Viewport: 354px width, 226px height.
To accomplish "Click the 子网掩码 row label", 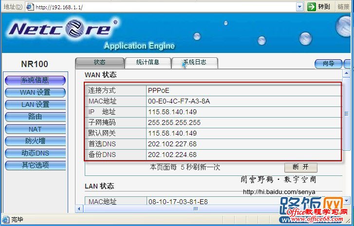I will coord(102,122).
